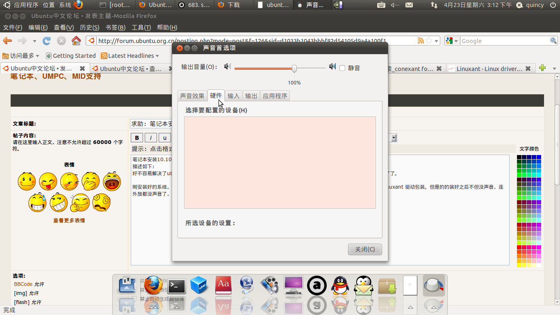Open the 工具(T) menu in Firefox
Screen dimensions: 560x315
pyautogui.click(x=141, y=27)
